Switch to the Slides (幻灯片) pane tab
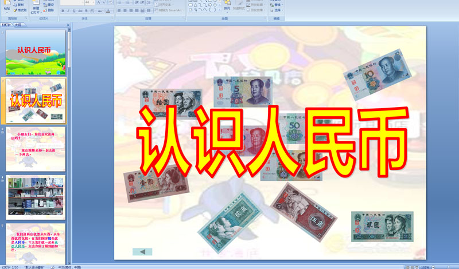The image size is (459, 269). point(6,25)
